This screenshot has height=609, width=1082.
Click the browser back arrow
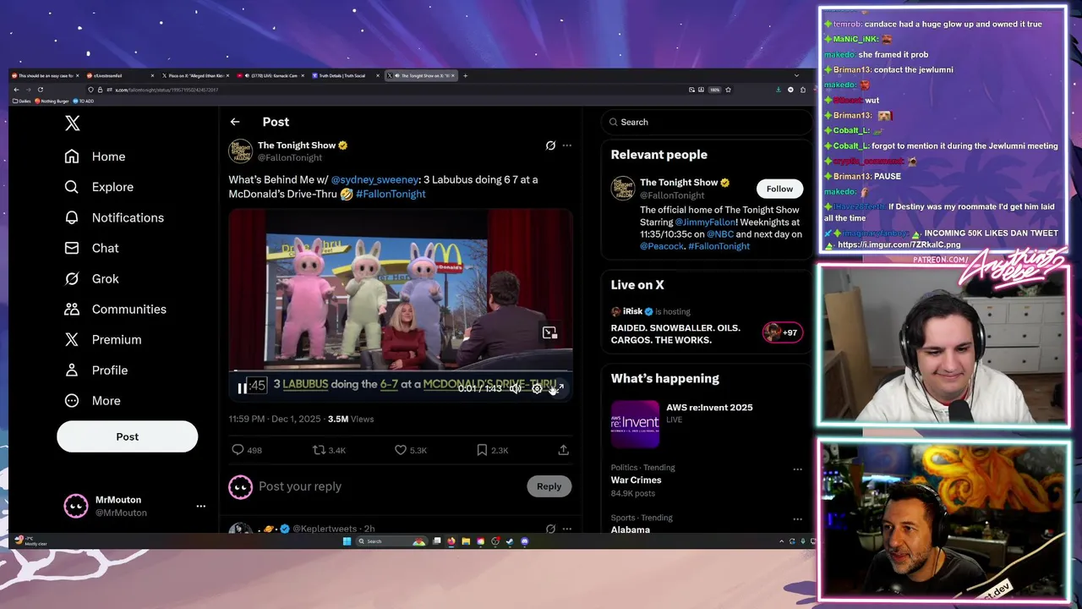[x=16, y=90]
